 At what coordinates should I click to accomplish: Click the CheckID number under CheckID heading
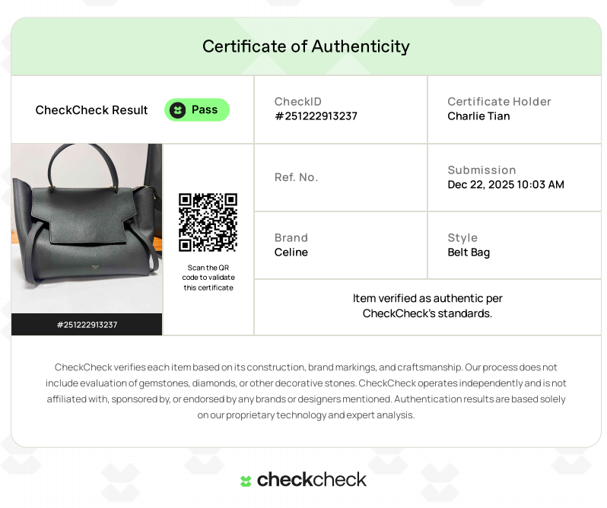pos(316,116)
